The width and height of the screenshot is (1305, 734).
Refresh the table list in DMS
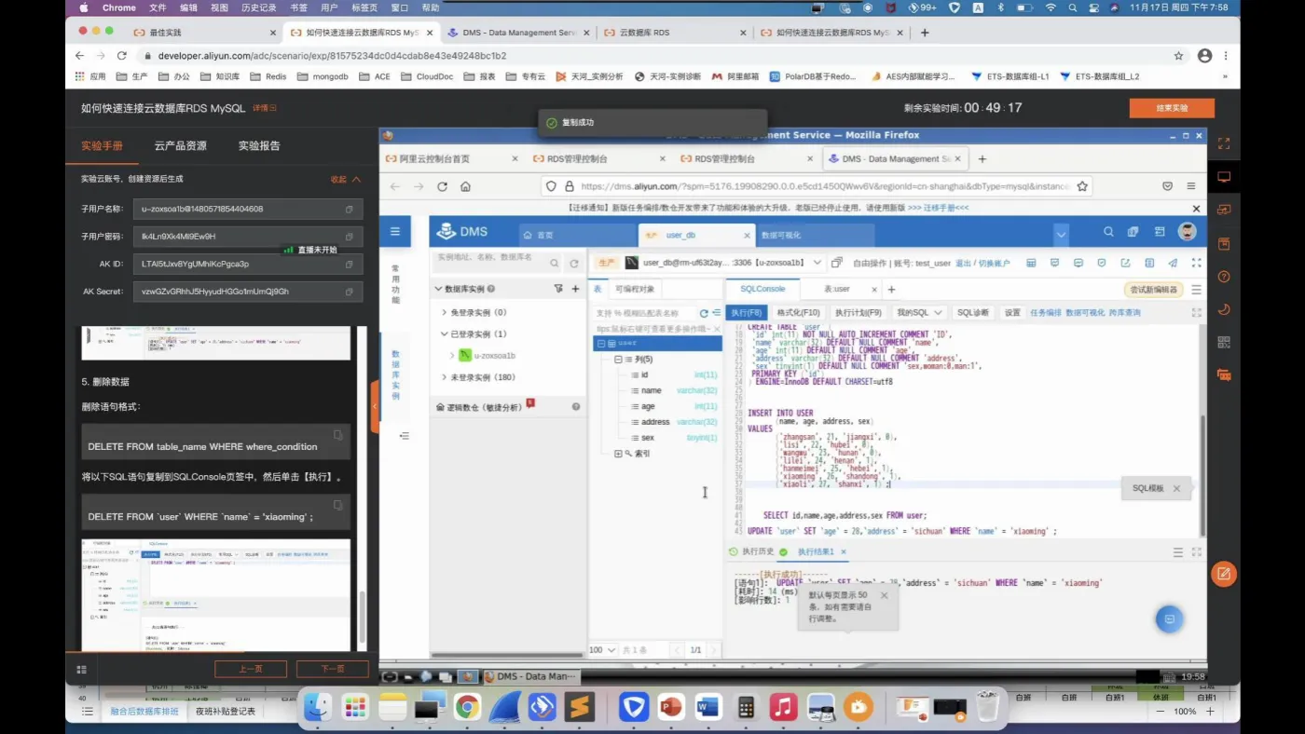[704, 313]
